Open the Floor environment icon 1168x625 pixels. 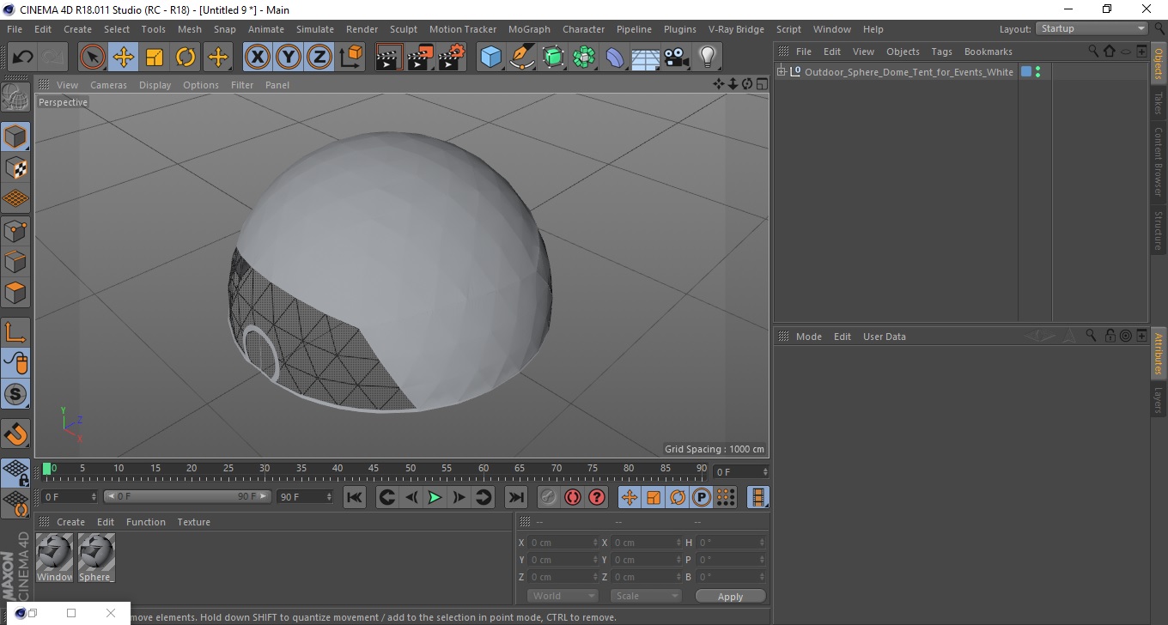645,58
